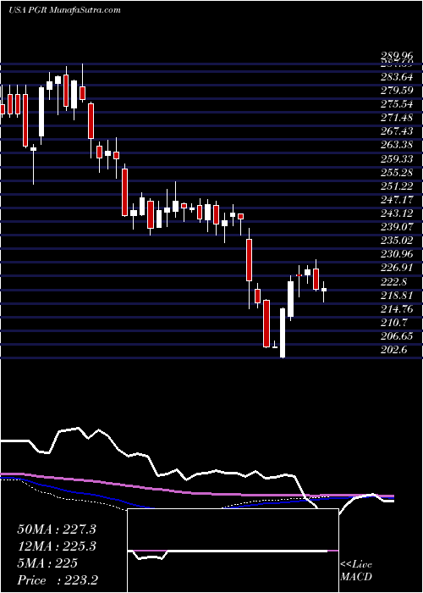Select the 259.33 price axis label

click(396, 159)
